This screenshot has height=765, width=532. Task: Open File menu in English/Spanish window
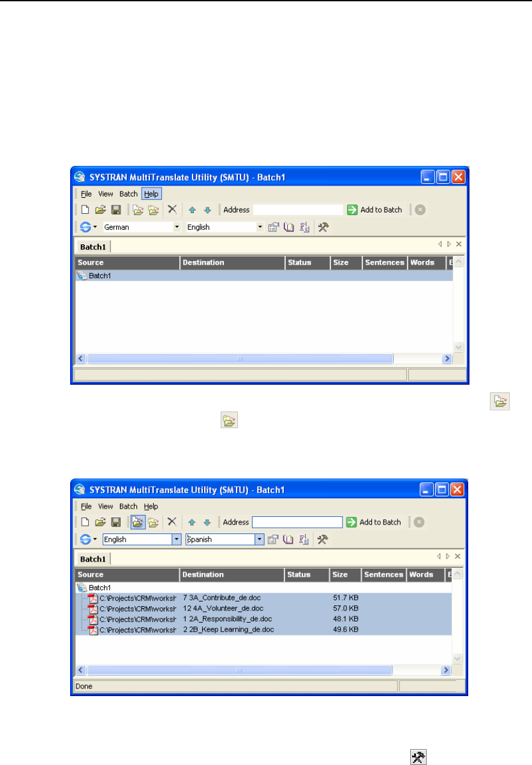pyautogui.click(x=86, y=507)
